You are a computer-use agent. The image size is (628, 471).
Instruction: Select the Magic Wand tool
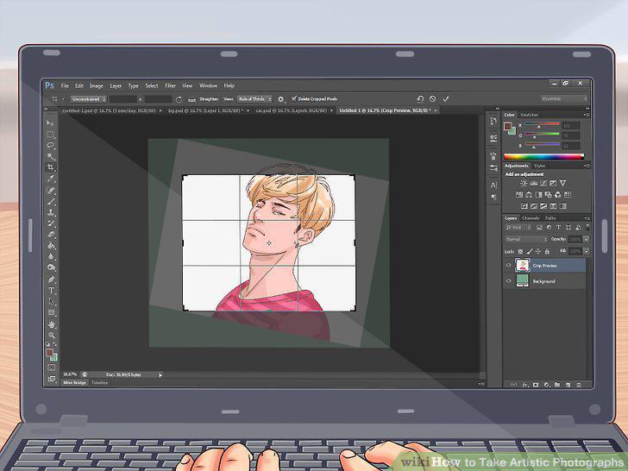(x=50, y=156)
